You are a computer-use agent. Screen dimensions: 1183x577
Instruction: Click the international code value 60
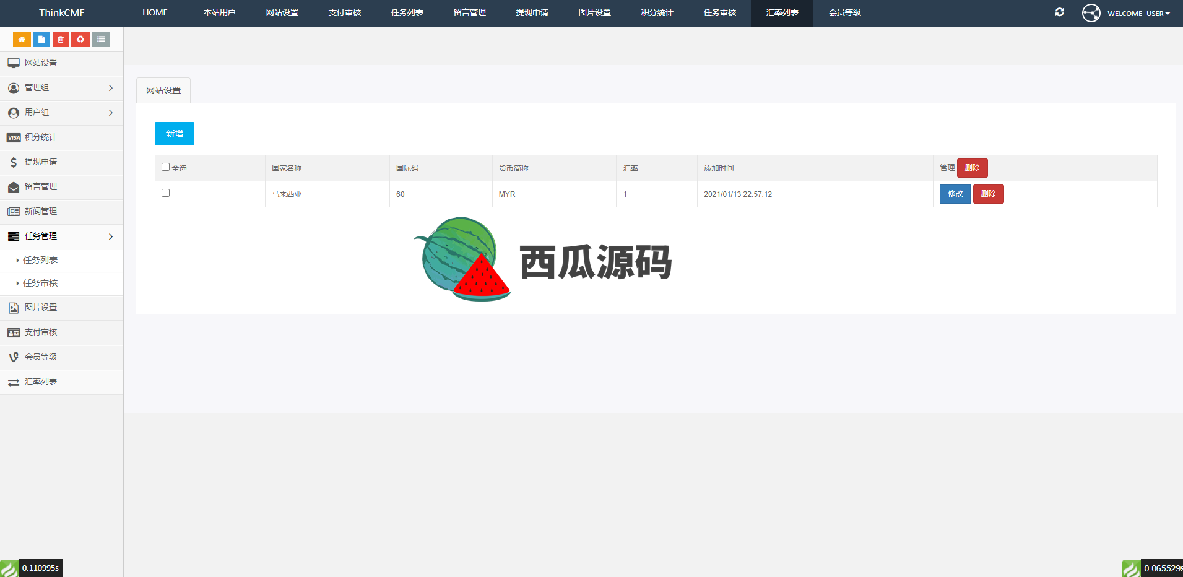pos(401,194)
